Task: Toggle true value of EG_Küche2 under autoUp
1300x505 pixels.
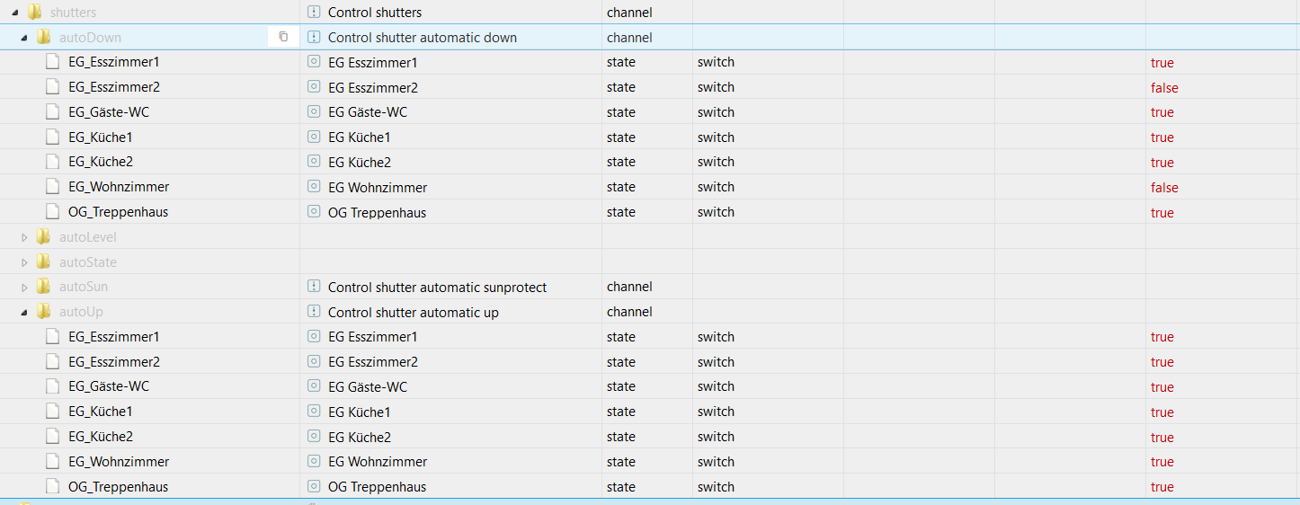Action: (x=1162, y=438)
